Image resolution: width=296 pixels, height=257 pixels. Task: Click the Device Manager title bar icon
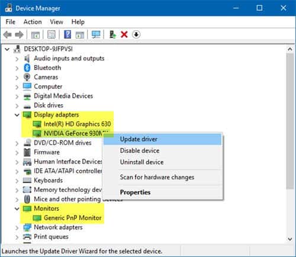click(x=8, y=8)
